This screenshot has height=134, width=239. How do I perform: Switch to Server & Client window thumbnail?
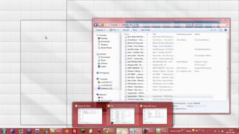[x=90, y=116]
